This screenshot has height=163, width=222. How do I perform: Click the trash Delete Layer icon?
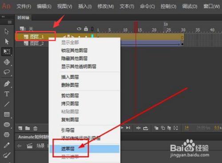coord(36,128)
